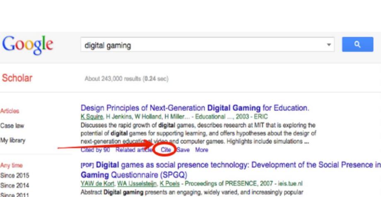Click the Scholar heading link

click(x=17, y=78)
